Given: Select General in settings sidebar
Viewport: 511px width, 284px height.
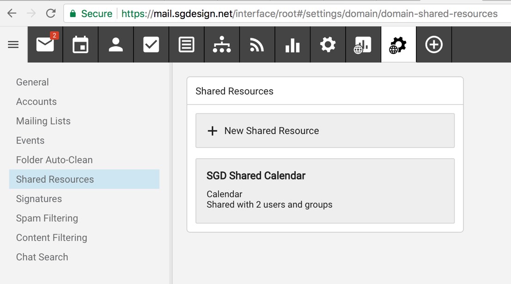Looking at the screenshot, I should pos(32,82).
